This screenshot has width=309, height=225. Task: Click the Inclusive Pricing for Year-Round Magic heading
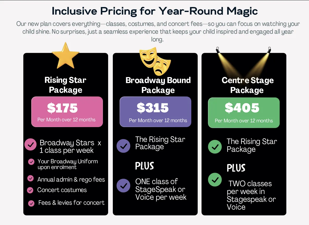pos(155,11)
